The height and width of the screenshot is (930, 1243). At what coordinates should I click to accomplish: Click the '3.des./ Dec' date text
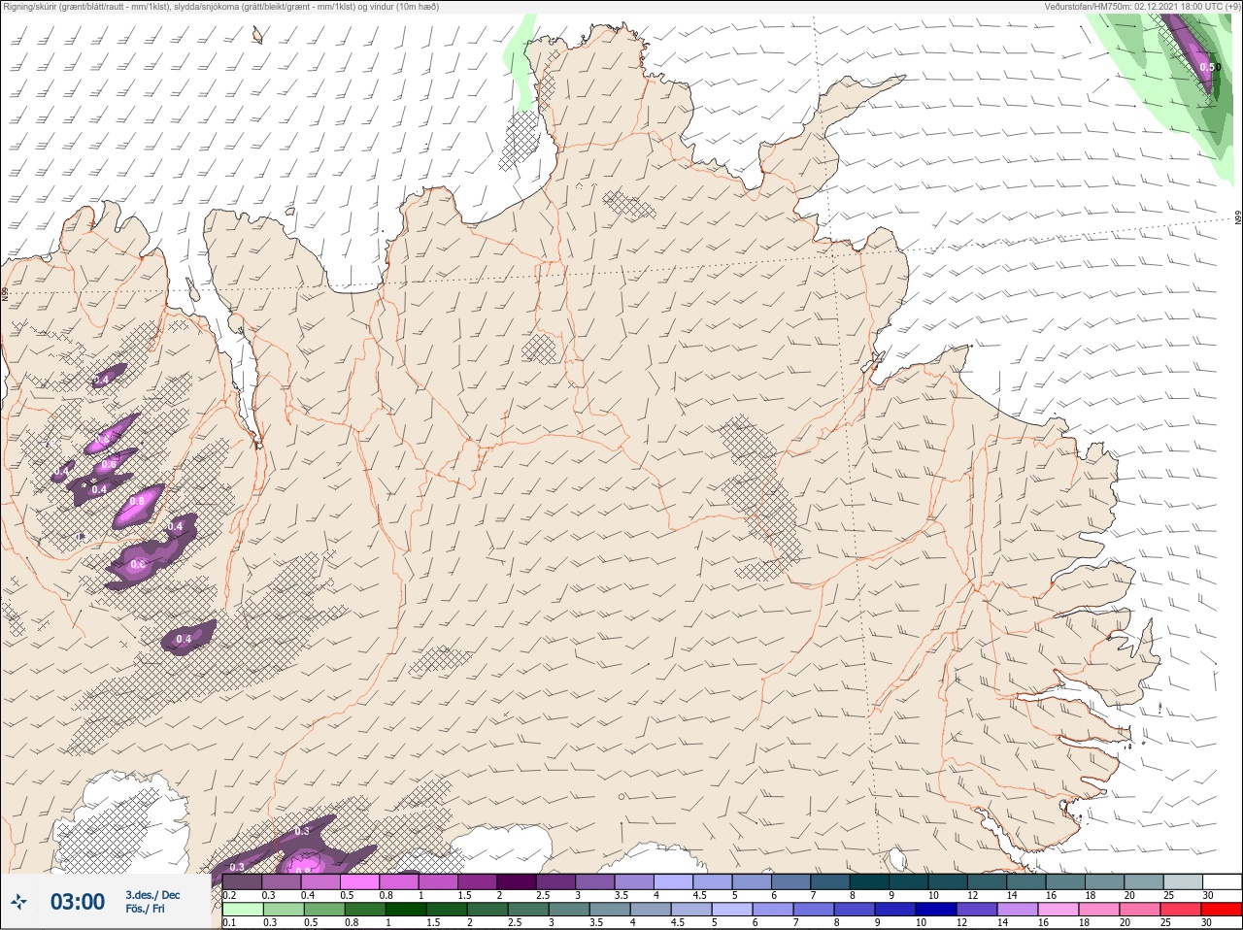point(152,894)
